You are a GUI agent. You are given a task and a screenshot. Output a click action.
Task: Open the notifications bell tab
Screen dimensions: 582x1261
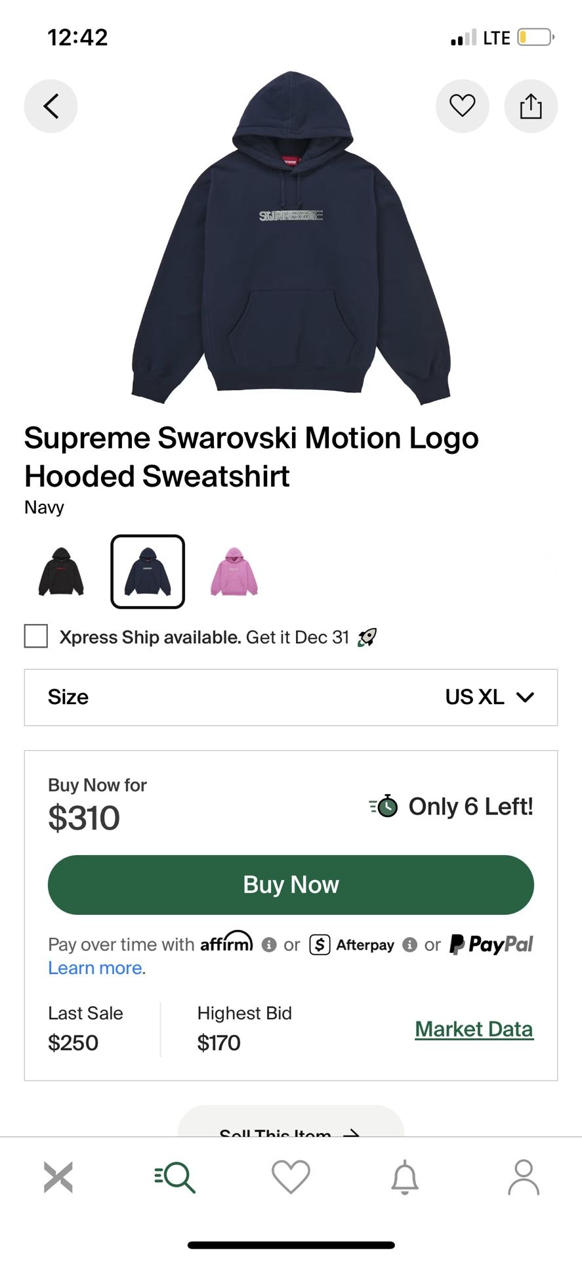tap(405, 1176)
